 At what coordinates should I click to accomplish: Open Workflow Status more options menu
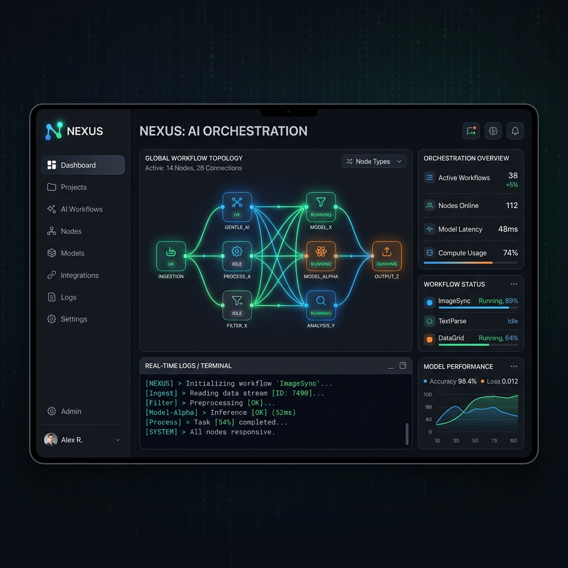pos(514,285)
